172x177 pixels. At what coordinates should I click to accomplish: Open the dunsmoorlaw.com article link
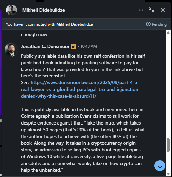[x=80, y=89]
